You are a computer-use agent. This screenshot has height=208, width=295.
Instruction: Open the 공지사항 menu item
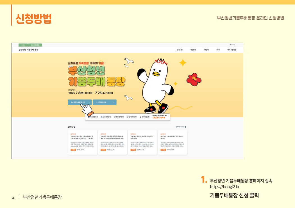[x=179, y=49]
